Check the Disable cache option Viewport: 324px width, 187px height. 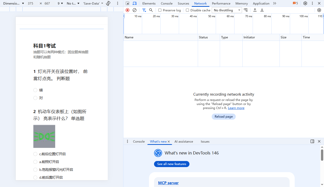click(187, 10)
